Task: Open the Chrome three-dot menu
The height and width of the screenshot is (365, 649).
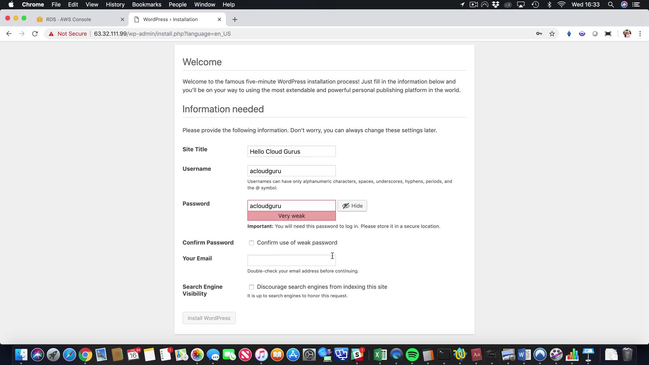Action: (640, 34)
